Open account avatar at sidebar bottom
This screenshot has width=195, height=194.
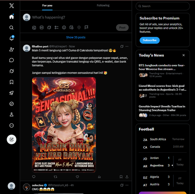11,186
